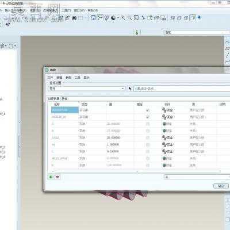Switch to wireframe display style icon

pyautogui.click(x=172, y=18)
